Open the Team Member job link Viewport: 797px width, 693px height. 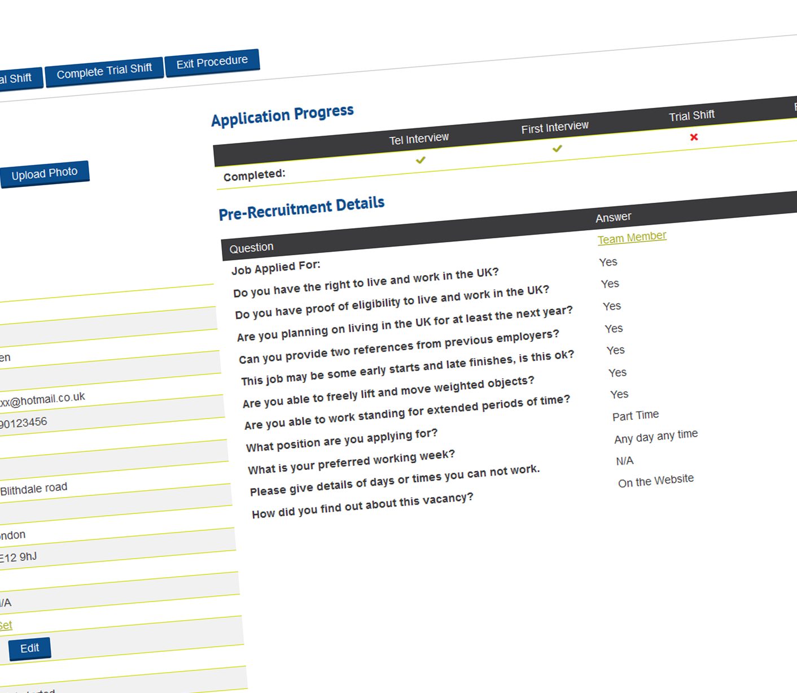pos(632,237)
